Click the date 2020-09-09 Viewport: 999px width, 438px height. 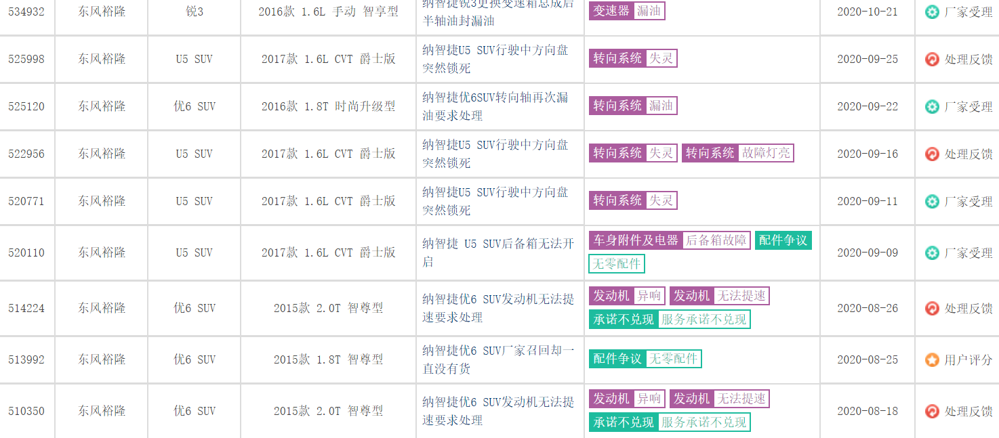(867, 253)
